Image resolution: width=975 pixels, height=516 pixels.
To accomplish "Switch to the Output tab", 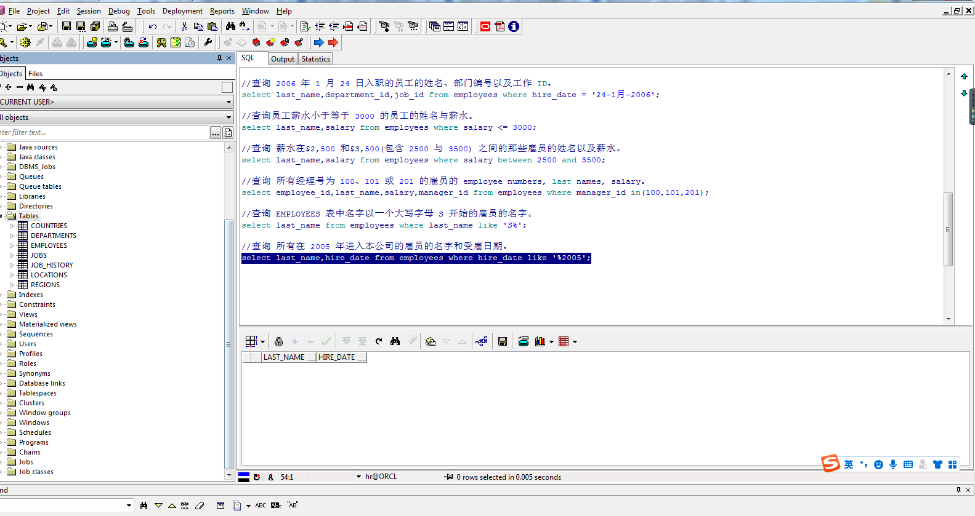I will click(x=283, y=59).
